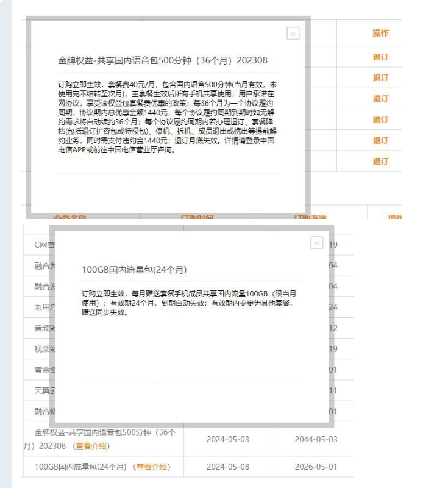Click the description text in the 100GB dialog

(x=189, y=303)
